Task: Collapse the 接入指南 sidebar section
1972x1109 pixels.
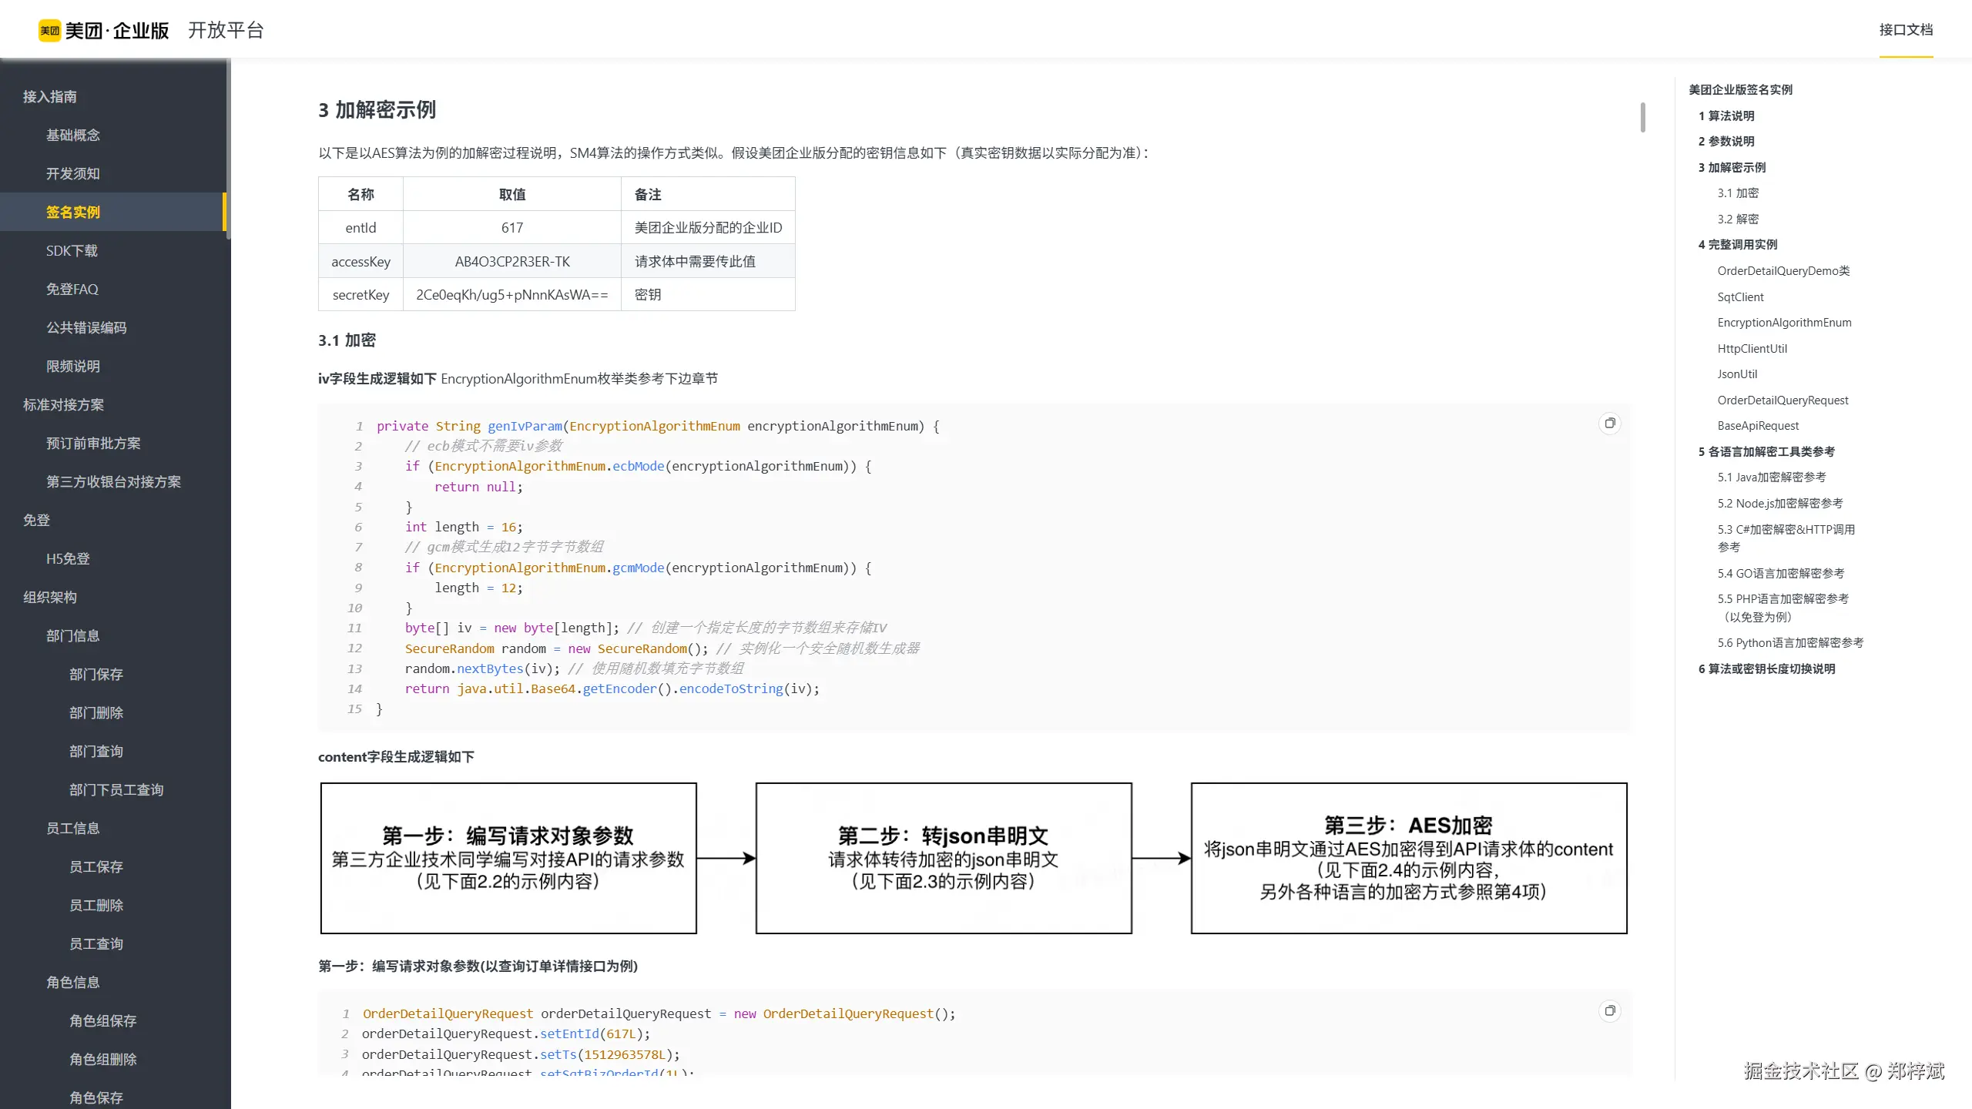Action: 49,95
